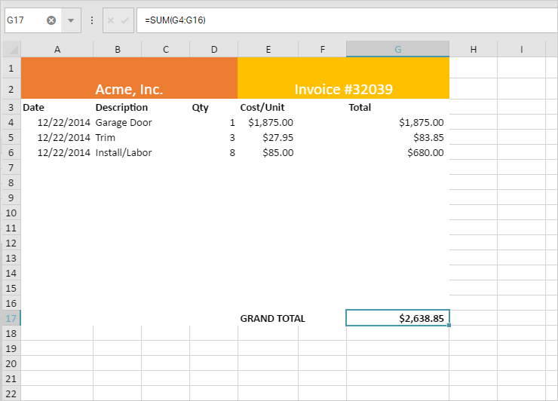
Task: Select row 20 header
Action: 11,363
